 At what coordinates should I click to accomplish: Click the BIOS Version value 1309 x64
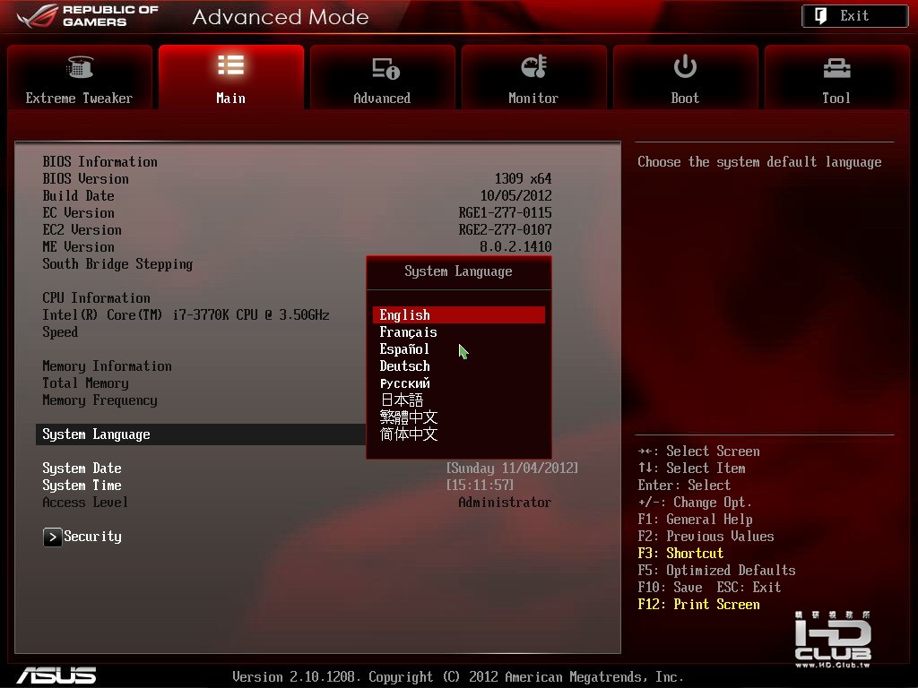(x=523, y=178)
